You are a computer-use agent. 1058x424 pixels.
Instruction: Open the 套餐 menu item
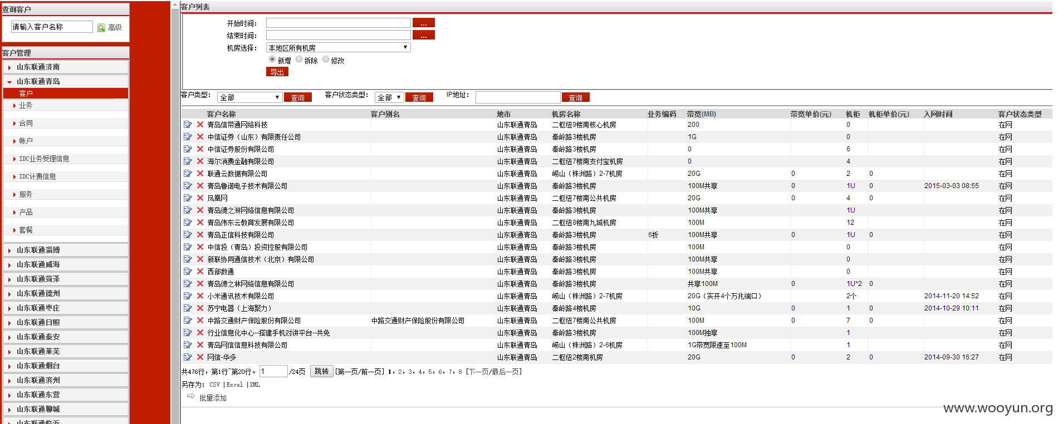(26, 230)
